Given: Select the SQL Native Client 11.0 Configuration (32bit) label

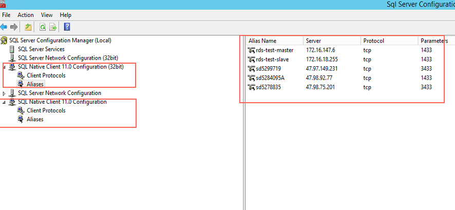Looking at the screenshot, I should click(x=71, y=67).
